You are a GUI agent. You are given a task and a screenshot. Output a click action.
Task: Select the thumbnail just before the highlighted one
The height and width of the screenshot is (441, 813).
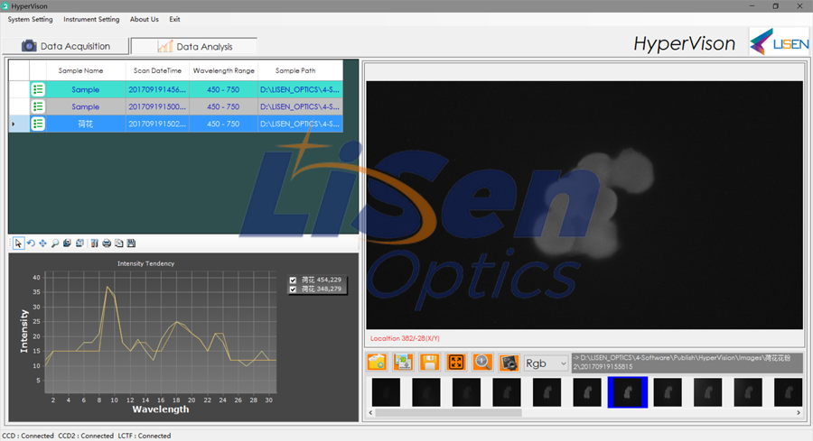(x=587, y=392)
